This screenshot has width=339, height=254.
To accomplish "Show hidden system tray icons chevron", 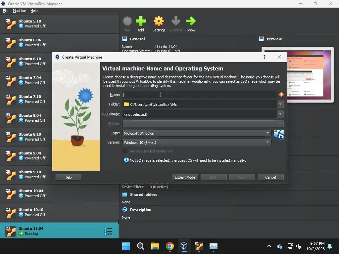I will (269, 246).
